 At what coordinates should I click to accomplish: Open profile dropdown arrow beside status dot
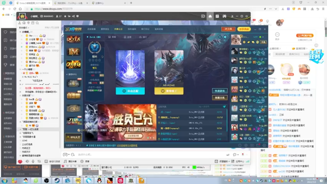click(x=263, y=37)
